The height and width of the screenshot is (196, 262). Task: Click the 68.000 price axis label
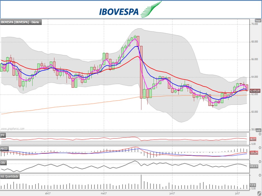254,42
